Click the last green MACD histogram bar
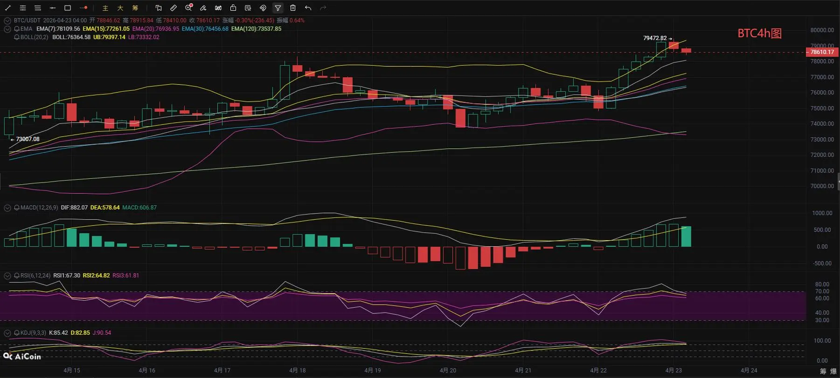840x378 pixels. point(686,236)
